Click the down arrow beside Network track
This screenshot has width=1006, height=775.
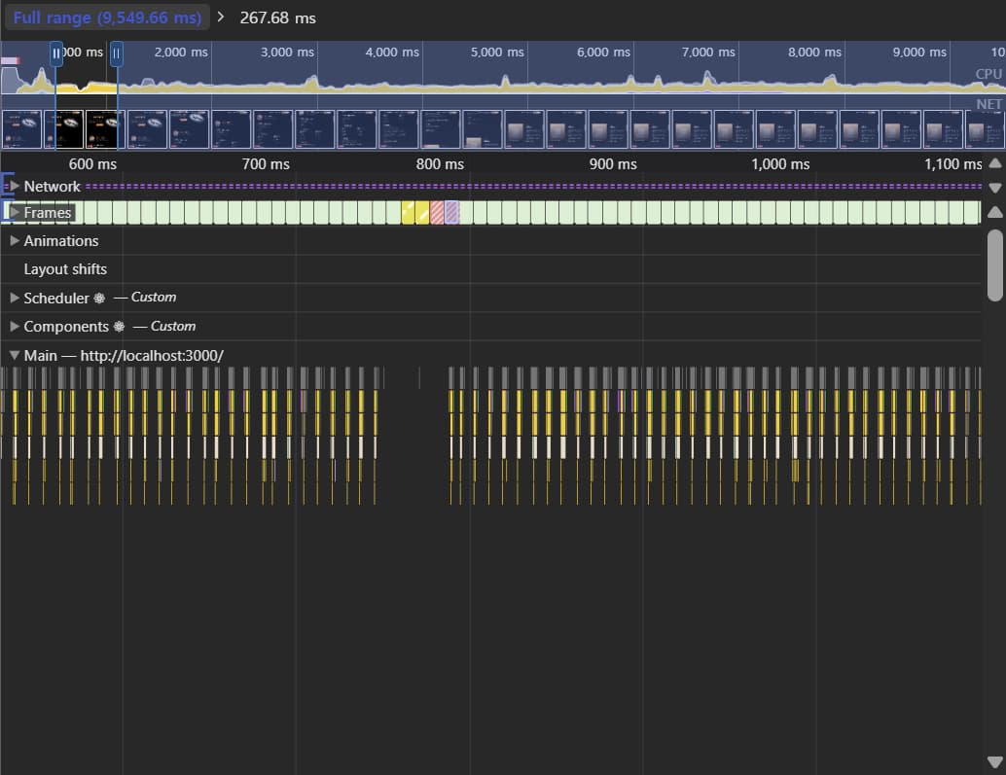tap(994, 187)
